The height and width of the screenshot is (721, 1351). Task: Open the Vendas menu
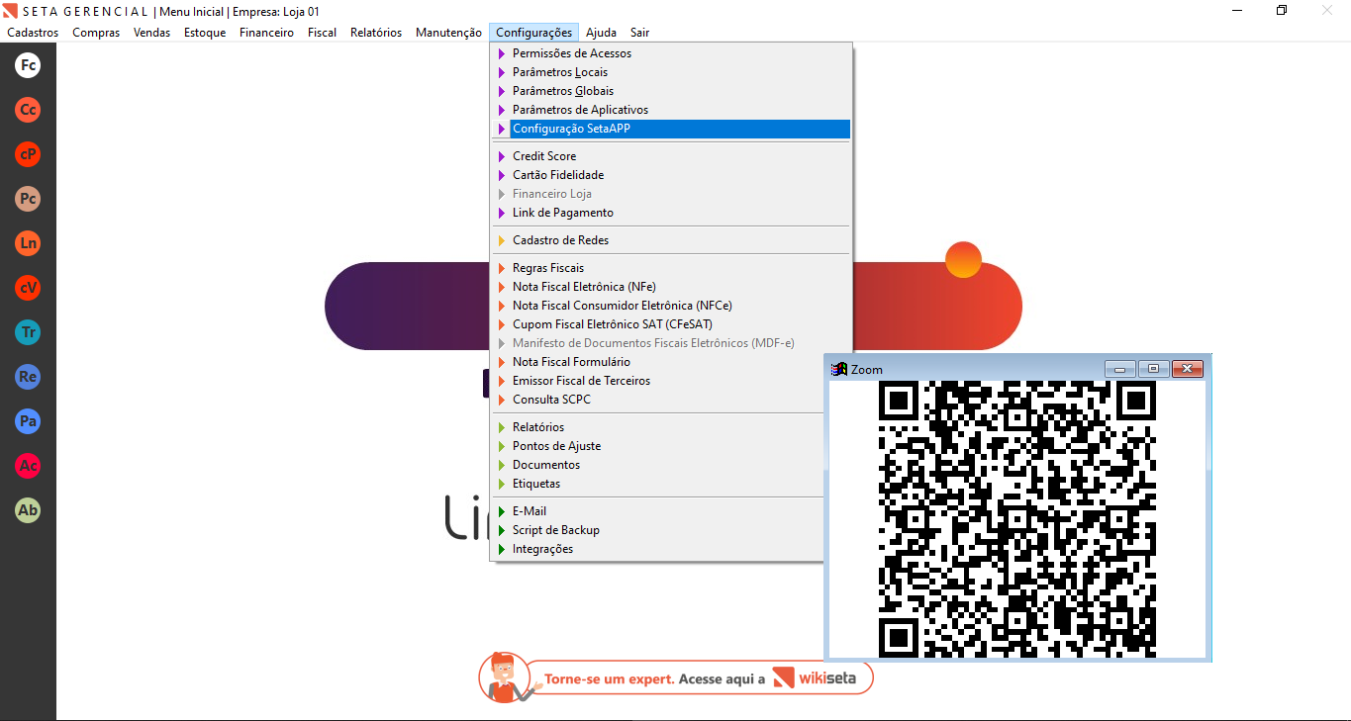point(151,33)
